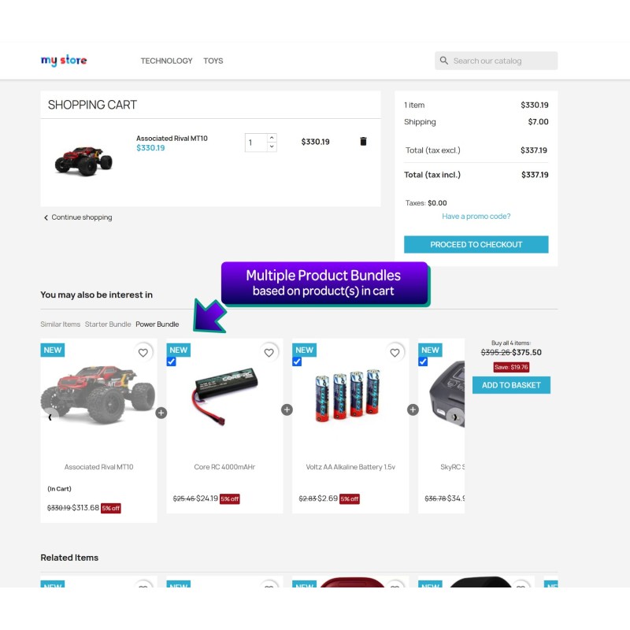Screen dimensions: 630x630
Task: Increase cart quantity with up arrow
Action: coord(272,138)
